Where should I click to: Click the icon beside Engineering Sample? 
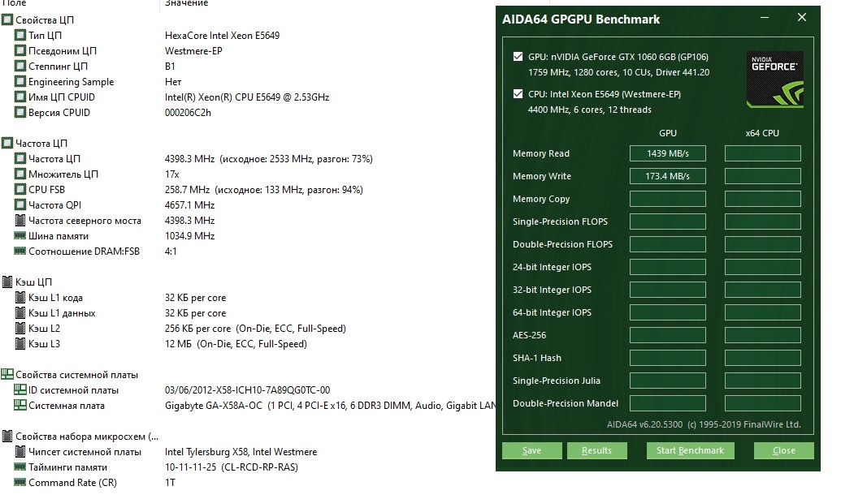pos(20,81)
